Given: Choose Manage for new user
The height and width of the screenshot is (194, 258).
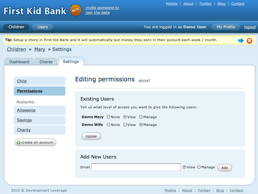Looking at the screenshot, I should coord(199,167).
